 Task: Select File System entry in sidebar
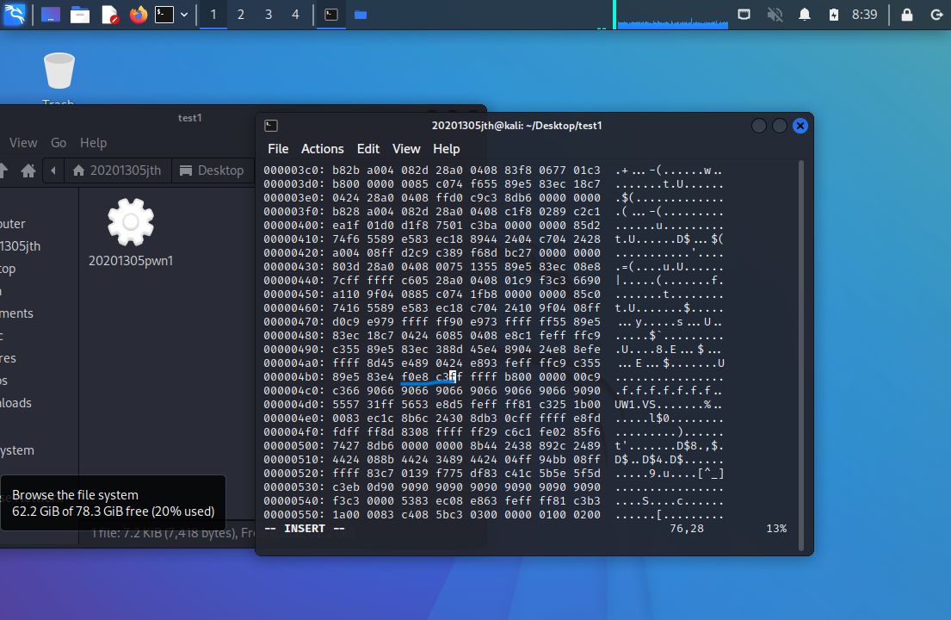click(17, 450)
